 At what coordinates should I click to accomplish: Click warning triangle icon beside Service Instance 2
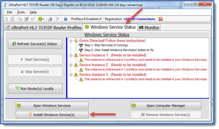[76, 65]
